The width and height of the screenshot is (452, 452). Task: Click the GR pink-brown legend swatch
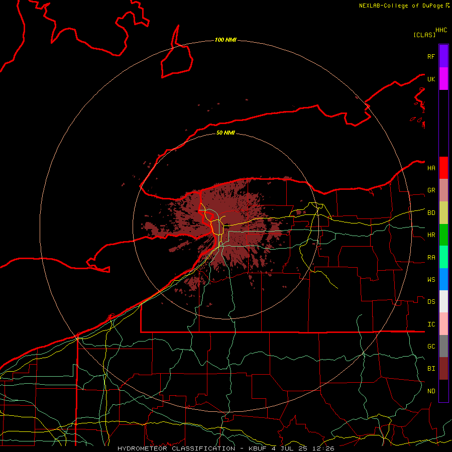(x=443, y=190)
